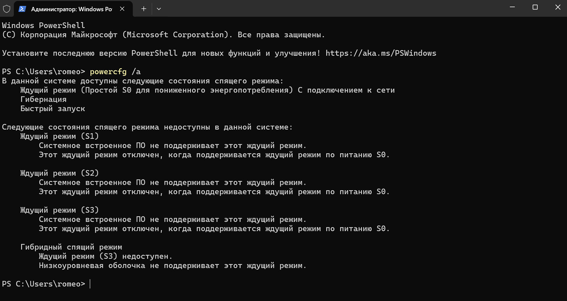Click the powercfg command text
Image resolution: width=567 pixels, height=301 pixels.
coord(108,72)
